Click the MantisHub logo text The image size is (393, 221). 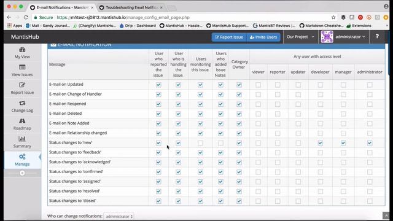pyautogui.click(x=25, y=37)
